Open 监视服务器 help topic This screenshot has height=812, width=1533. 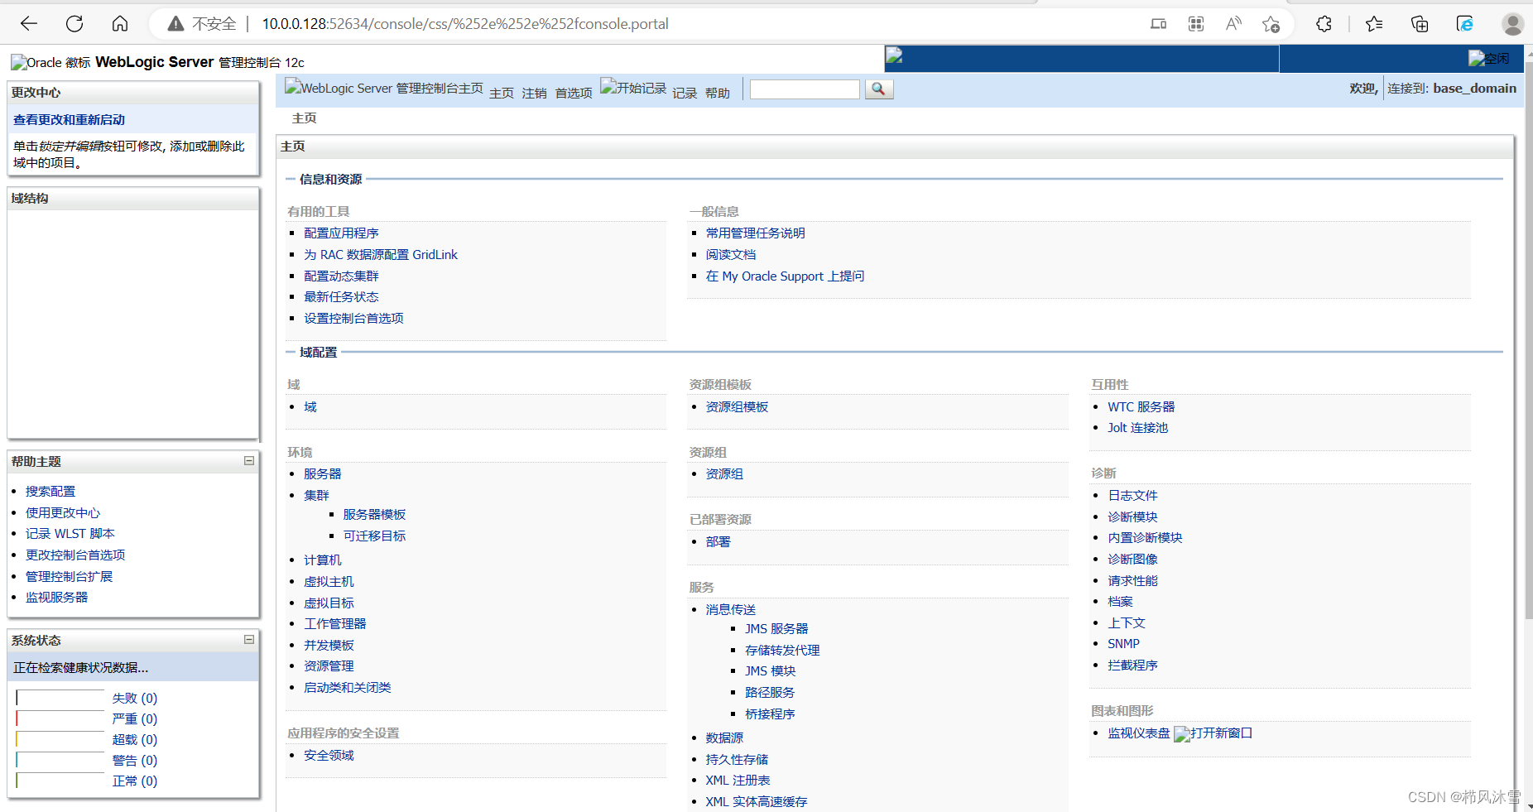coord(56,598)
